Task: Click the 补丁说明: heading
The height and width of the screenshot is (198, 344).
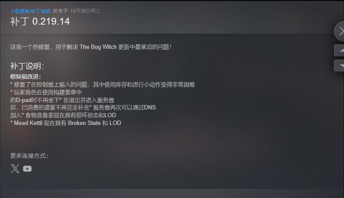Action: tap(27, 66)
